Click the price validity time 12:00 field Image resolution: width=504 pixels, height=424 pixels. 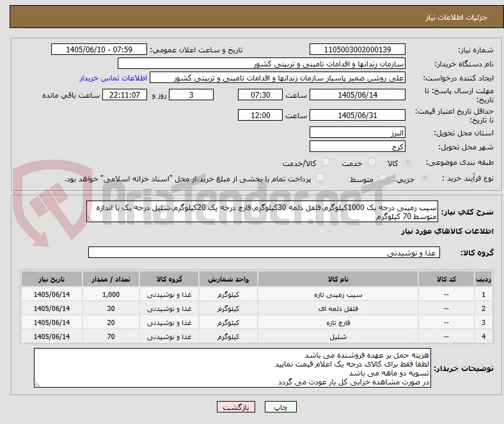click(x=260, y=115)
